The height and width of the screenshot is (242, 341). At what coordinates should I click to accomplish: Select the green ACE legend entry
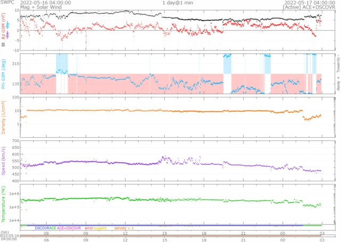tap(53, 228)
